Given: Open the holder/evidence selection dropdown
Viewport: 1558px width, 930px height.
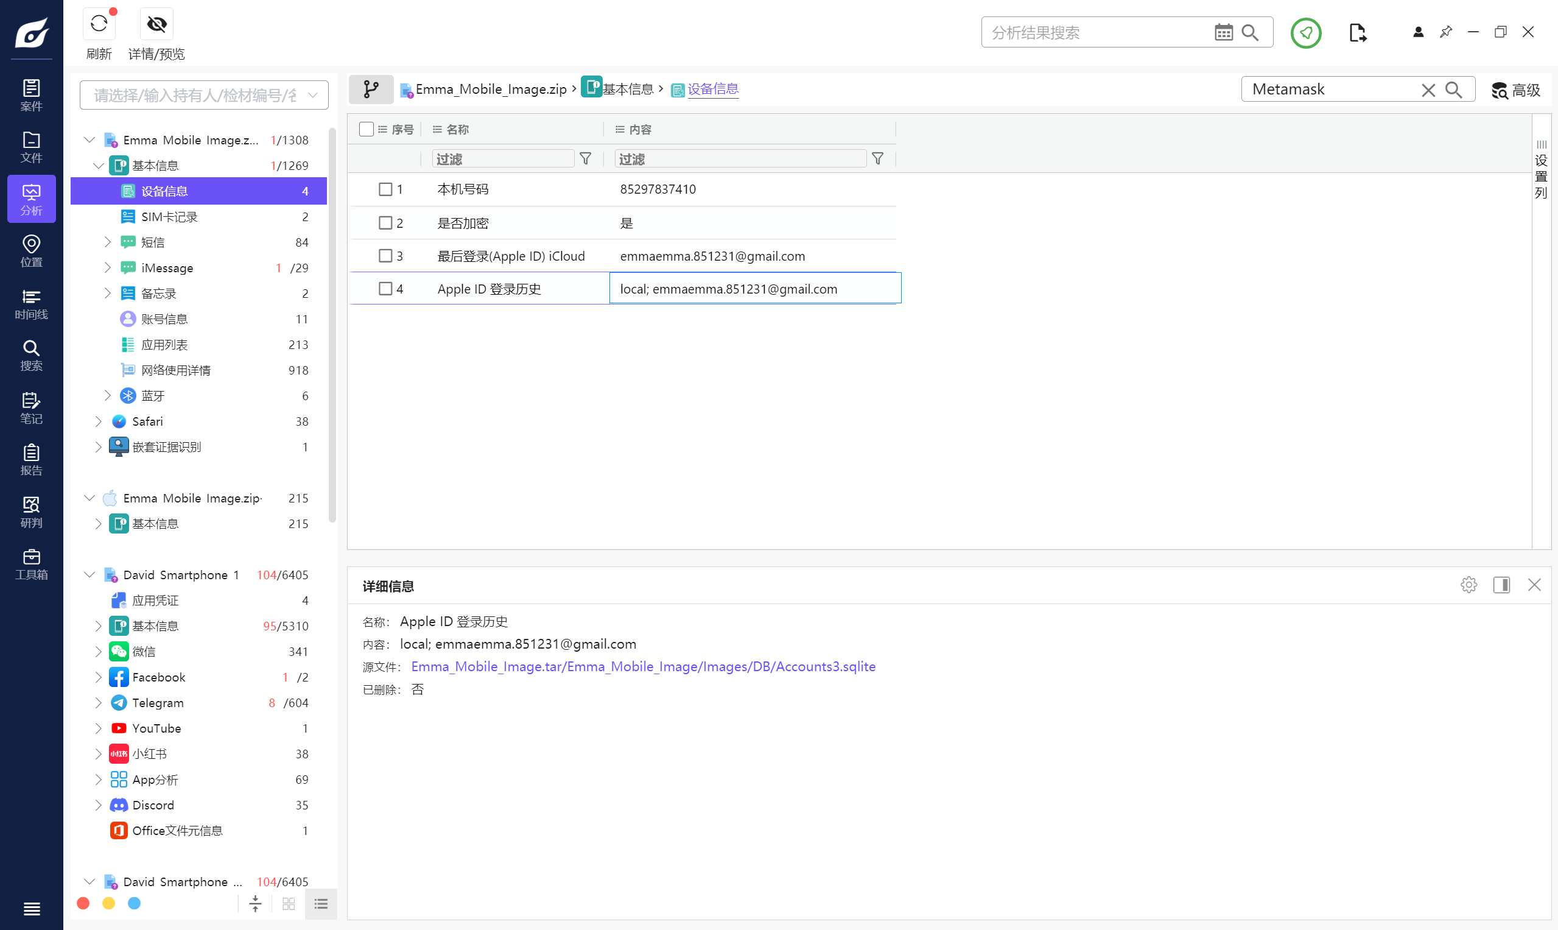Looking at the screenshot, I should pyautogui.click(x=203, y=95).
